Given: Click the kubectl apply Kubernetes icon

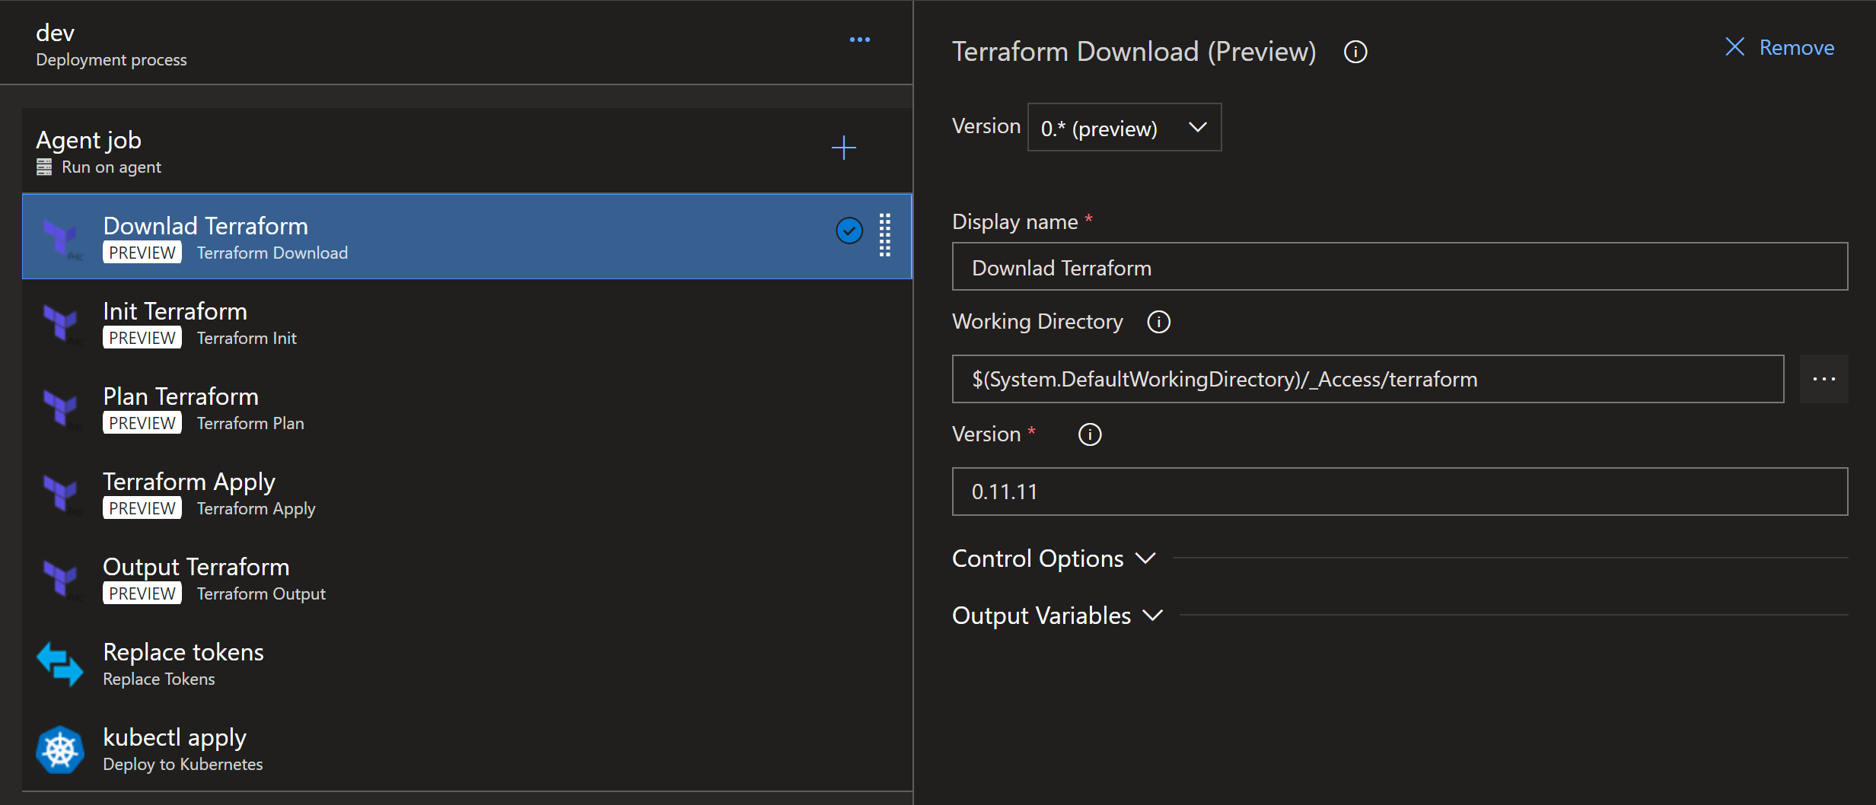Looking at the screenshot, I should pyautogui.click(x=60, y=750).
